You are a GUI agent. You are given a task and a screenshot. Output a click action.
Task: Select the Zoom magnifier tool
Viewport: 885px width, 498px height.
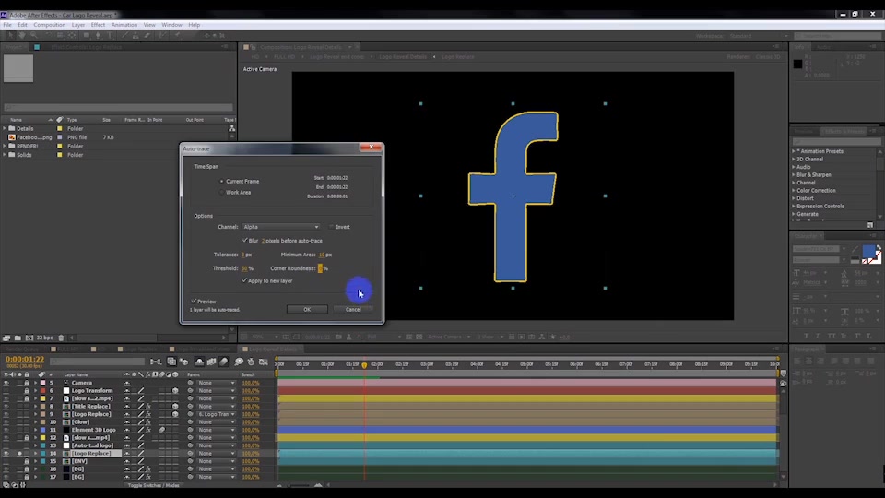[x=34, y=35]
